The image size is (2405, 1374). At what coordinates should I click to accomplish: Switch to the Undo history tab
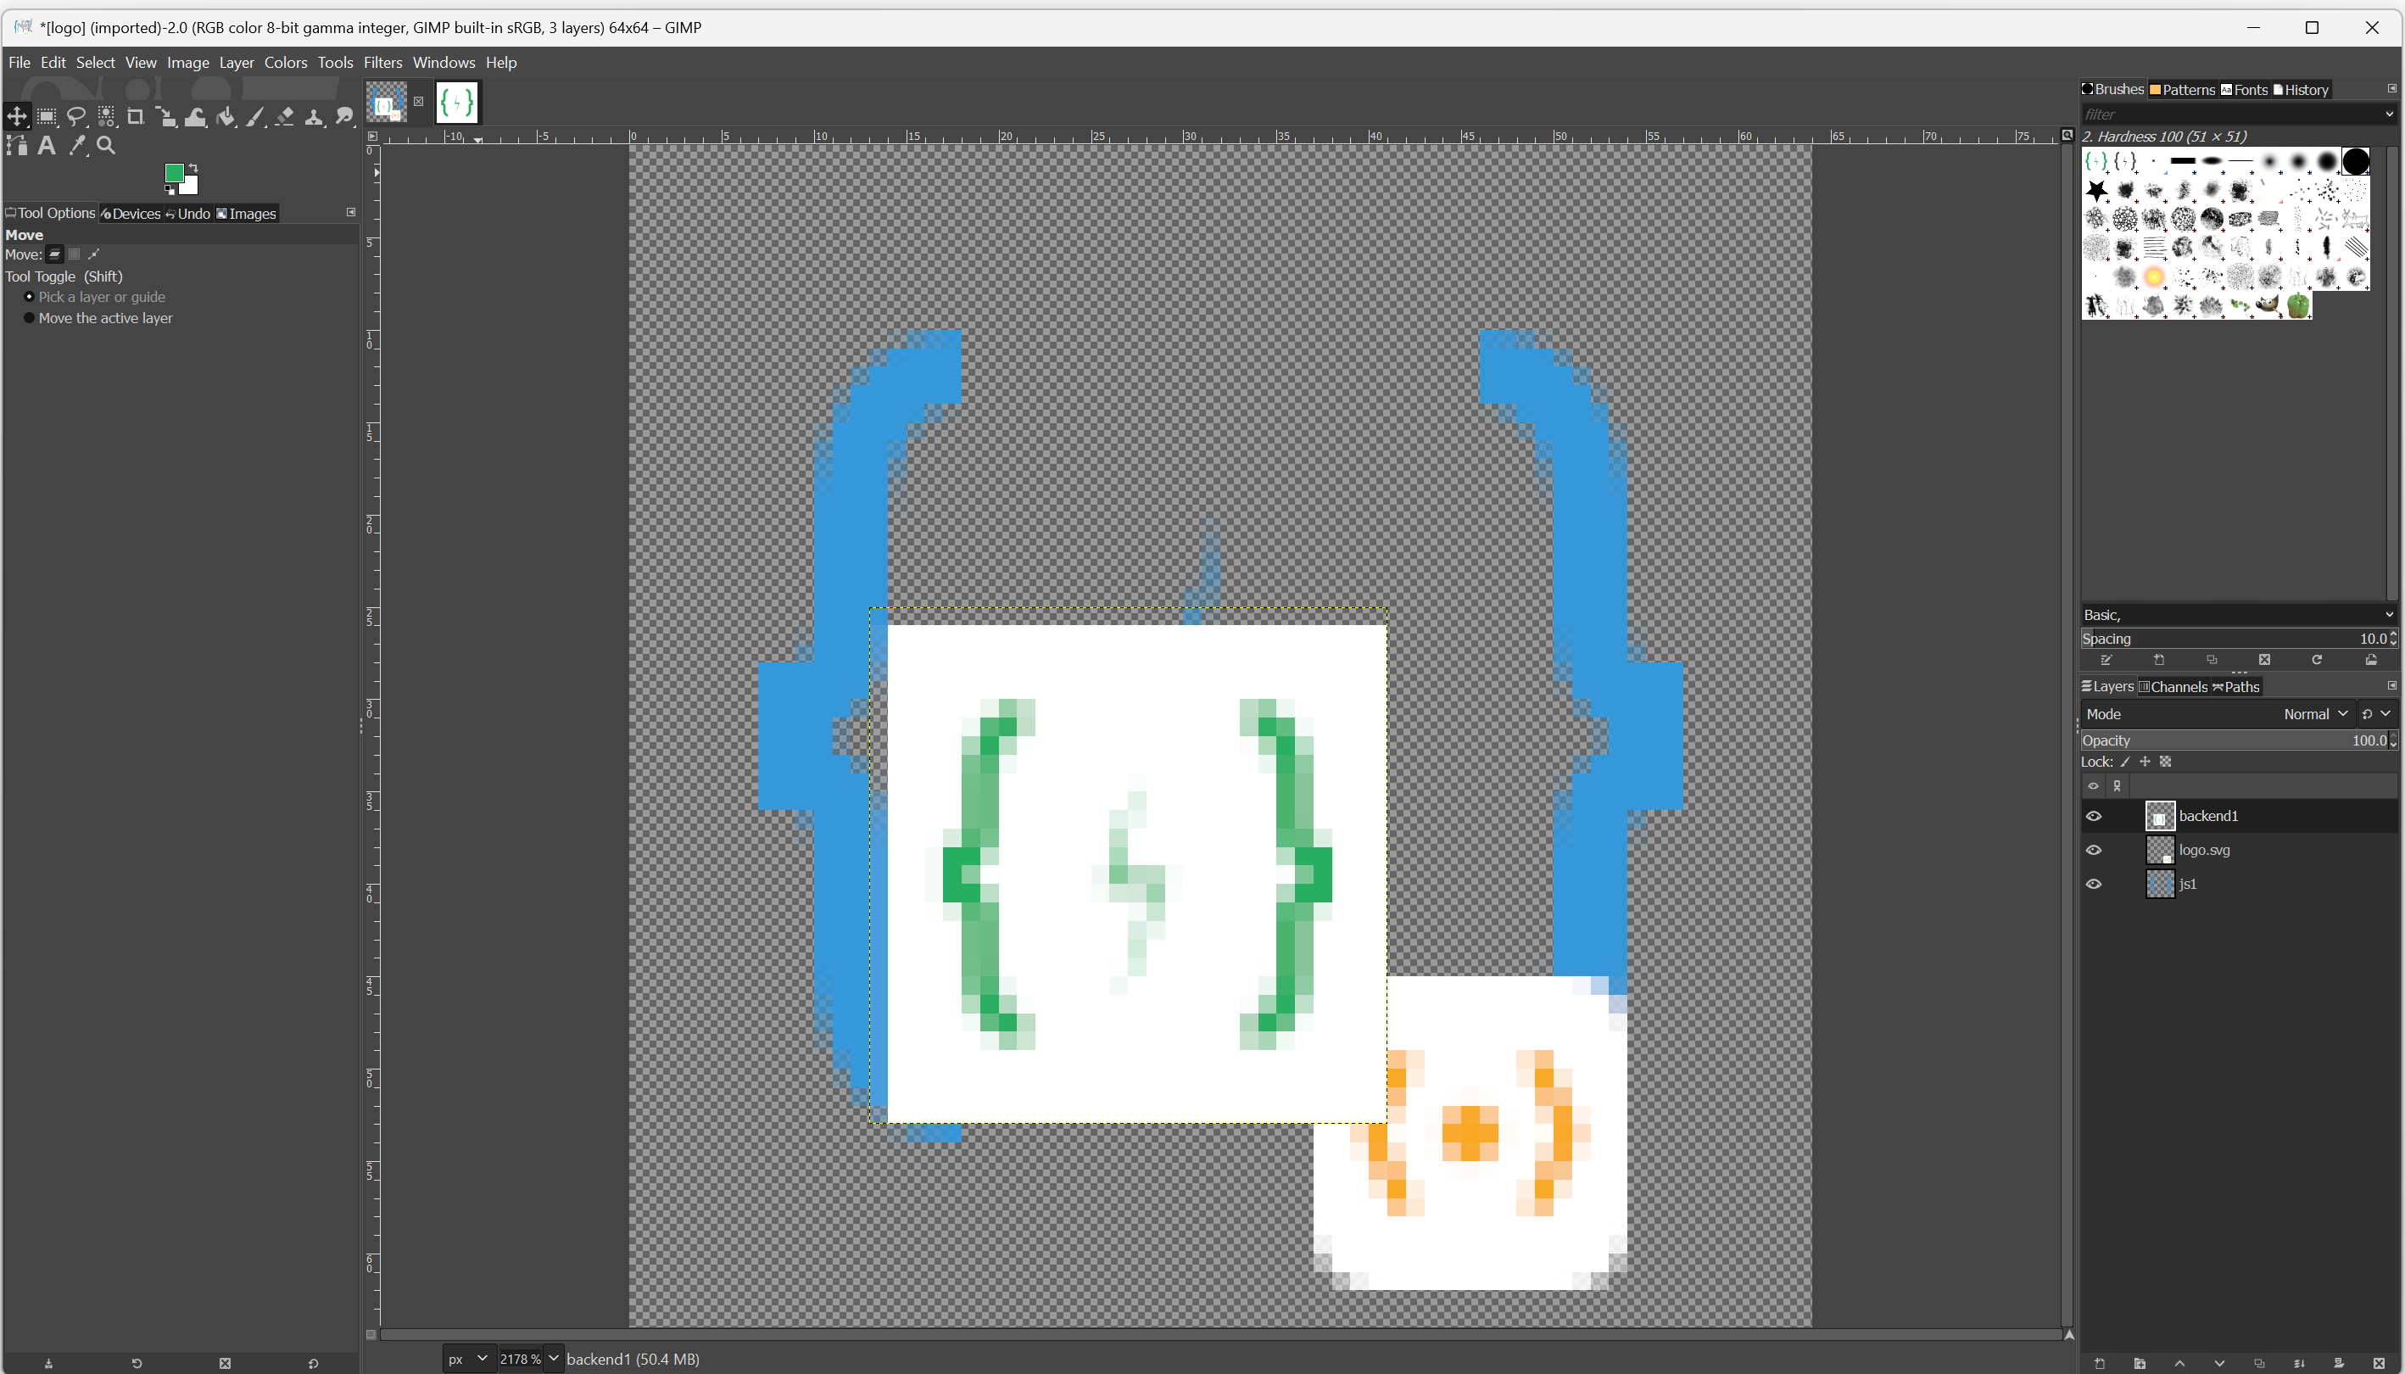(x=187, y=213)
